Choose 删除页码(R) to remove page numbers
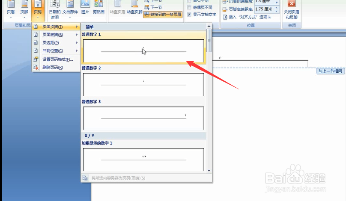This screenshot has width=346, height=201. [56, 67]
